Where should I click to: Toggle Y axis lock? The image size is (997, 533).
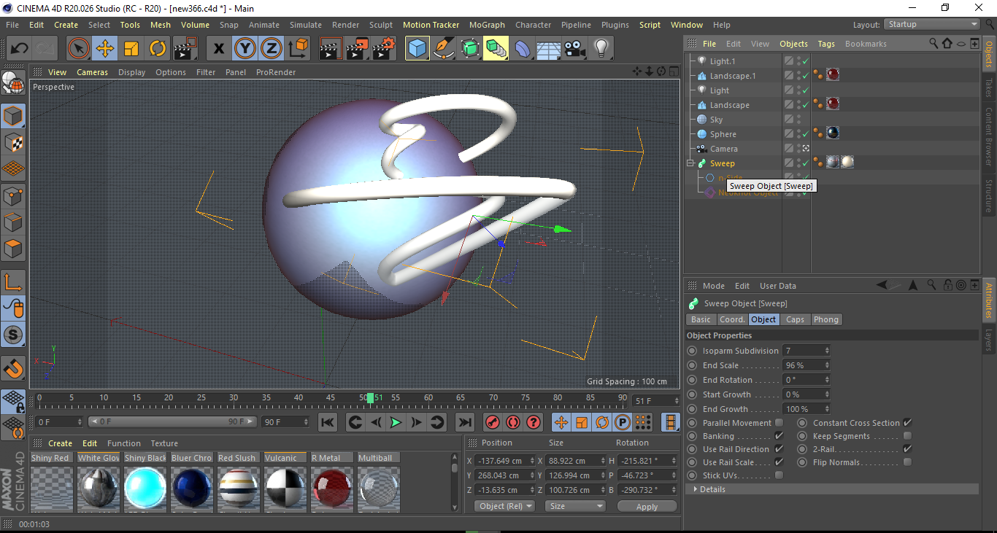pos(245,49)
